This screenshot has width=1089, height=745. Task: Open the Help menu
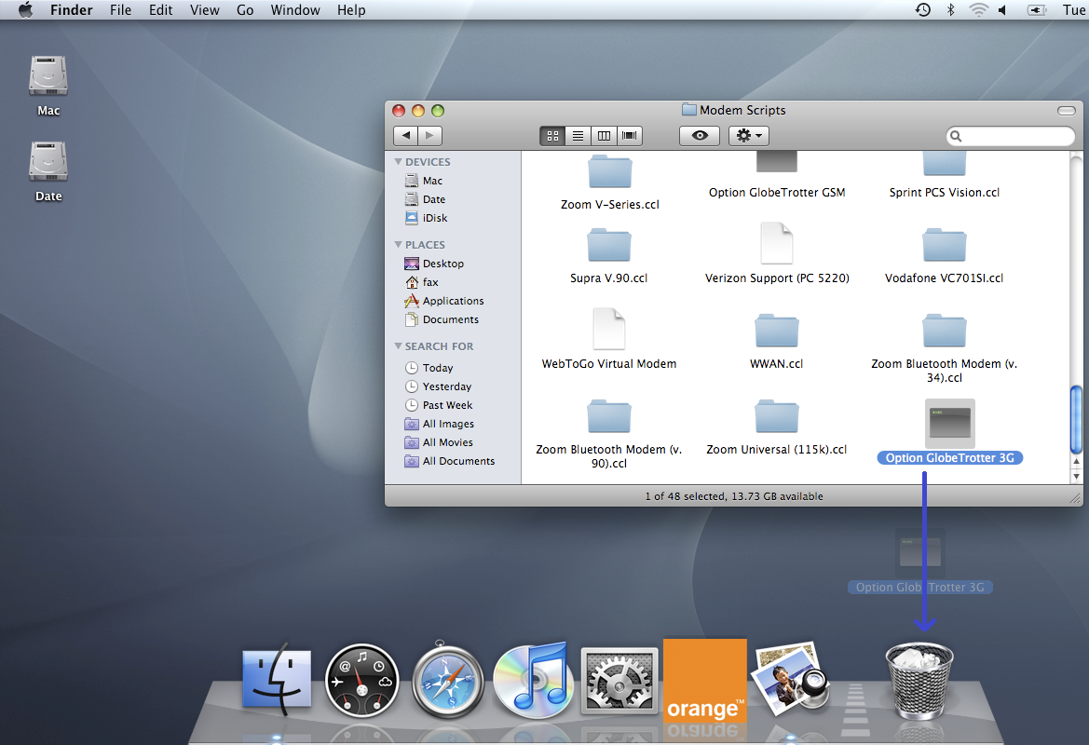pos(351,9)
